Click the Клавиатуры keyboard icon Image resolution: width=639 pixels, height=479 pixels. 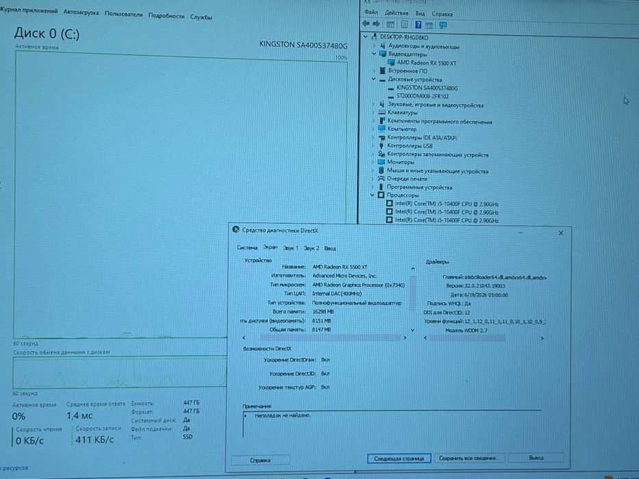click(382, 112)
